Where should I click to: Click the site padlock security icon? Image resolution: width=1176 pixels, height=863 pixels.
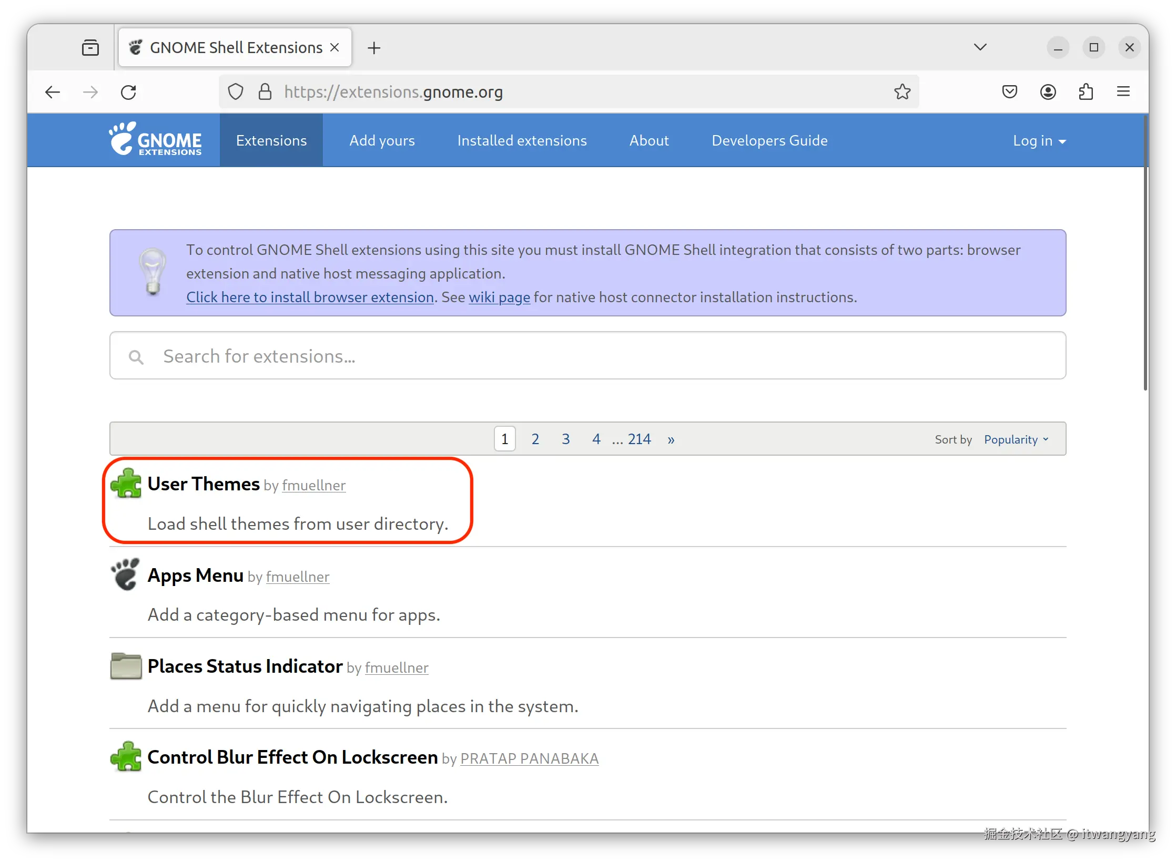265,92
